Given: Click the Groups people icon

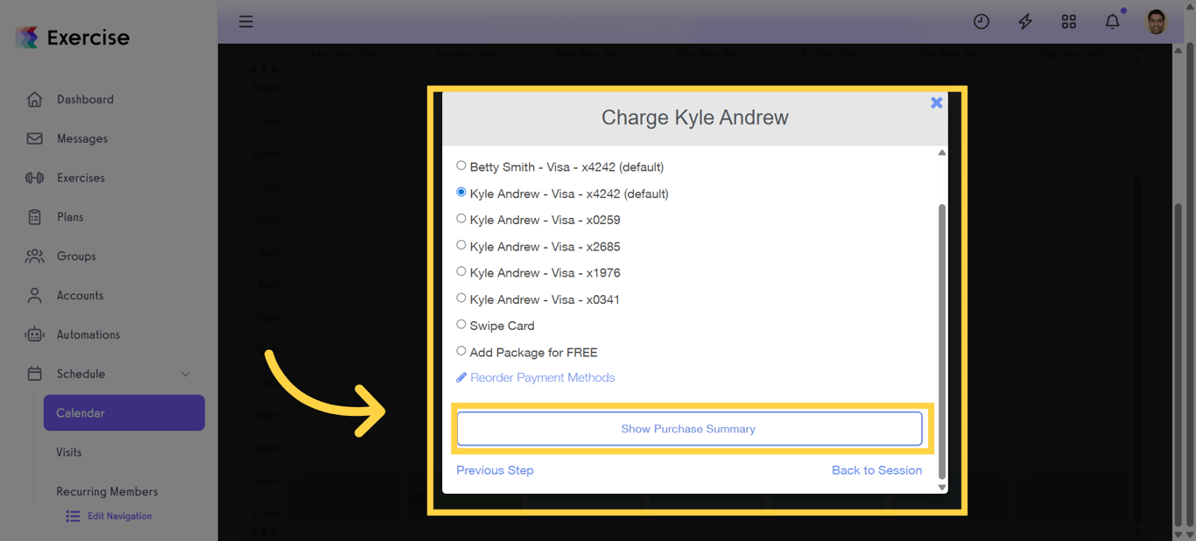Looking at the screenshot, I should click(x=34, y=256).
